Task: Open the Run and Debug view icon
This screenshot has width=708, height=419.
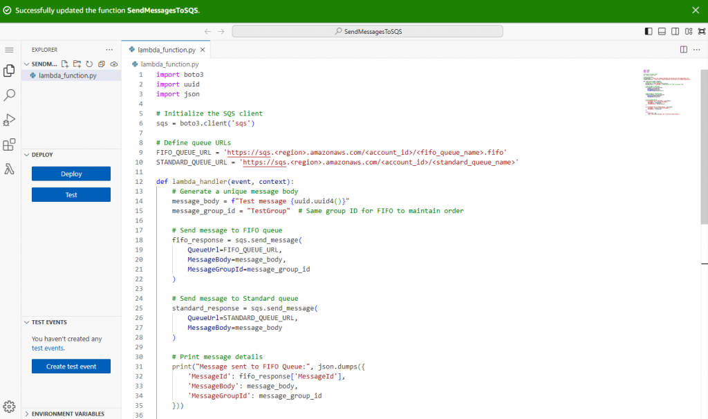Action: 9,120
